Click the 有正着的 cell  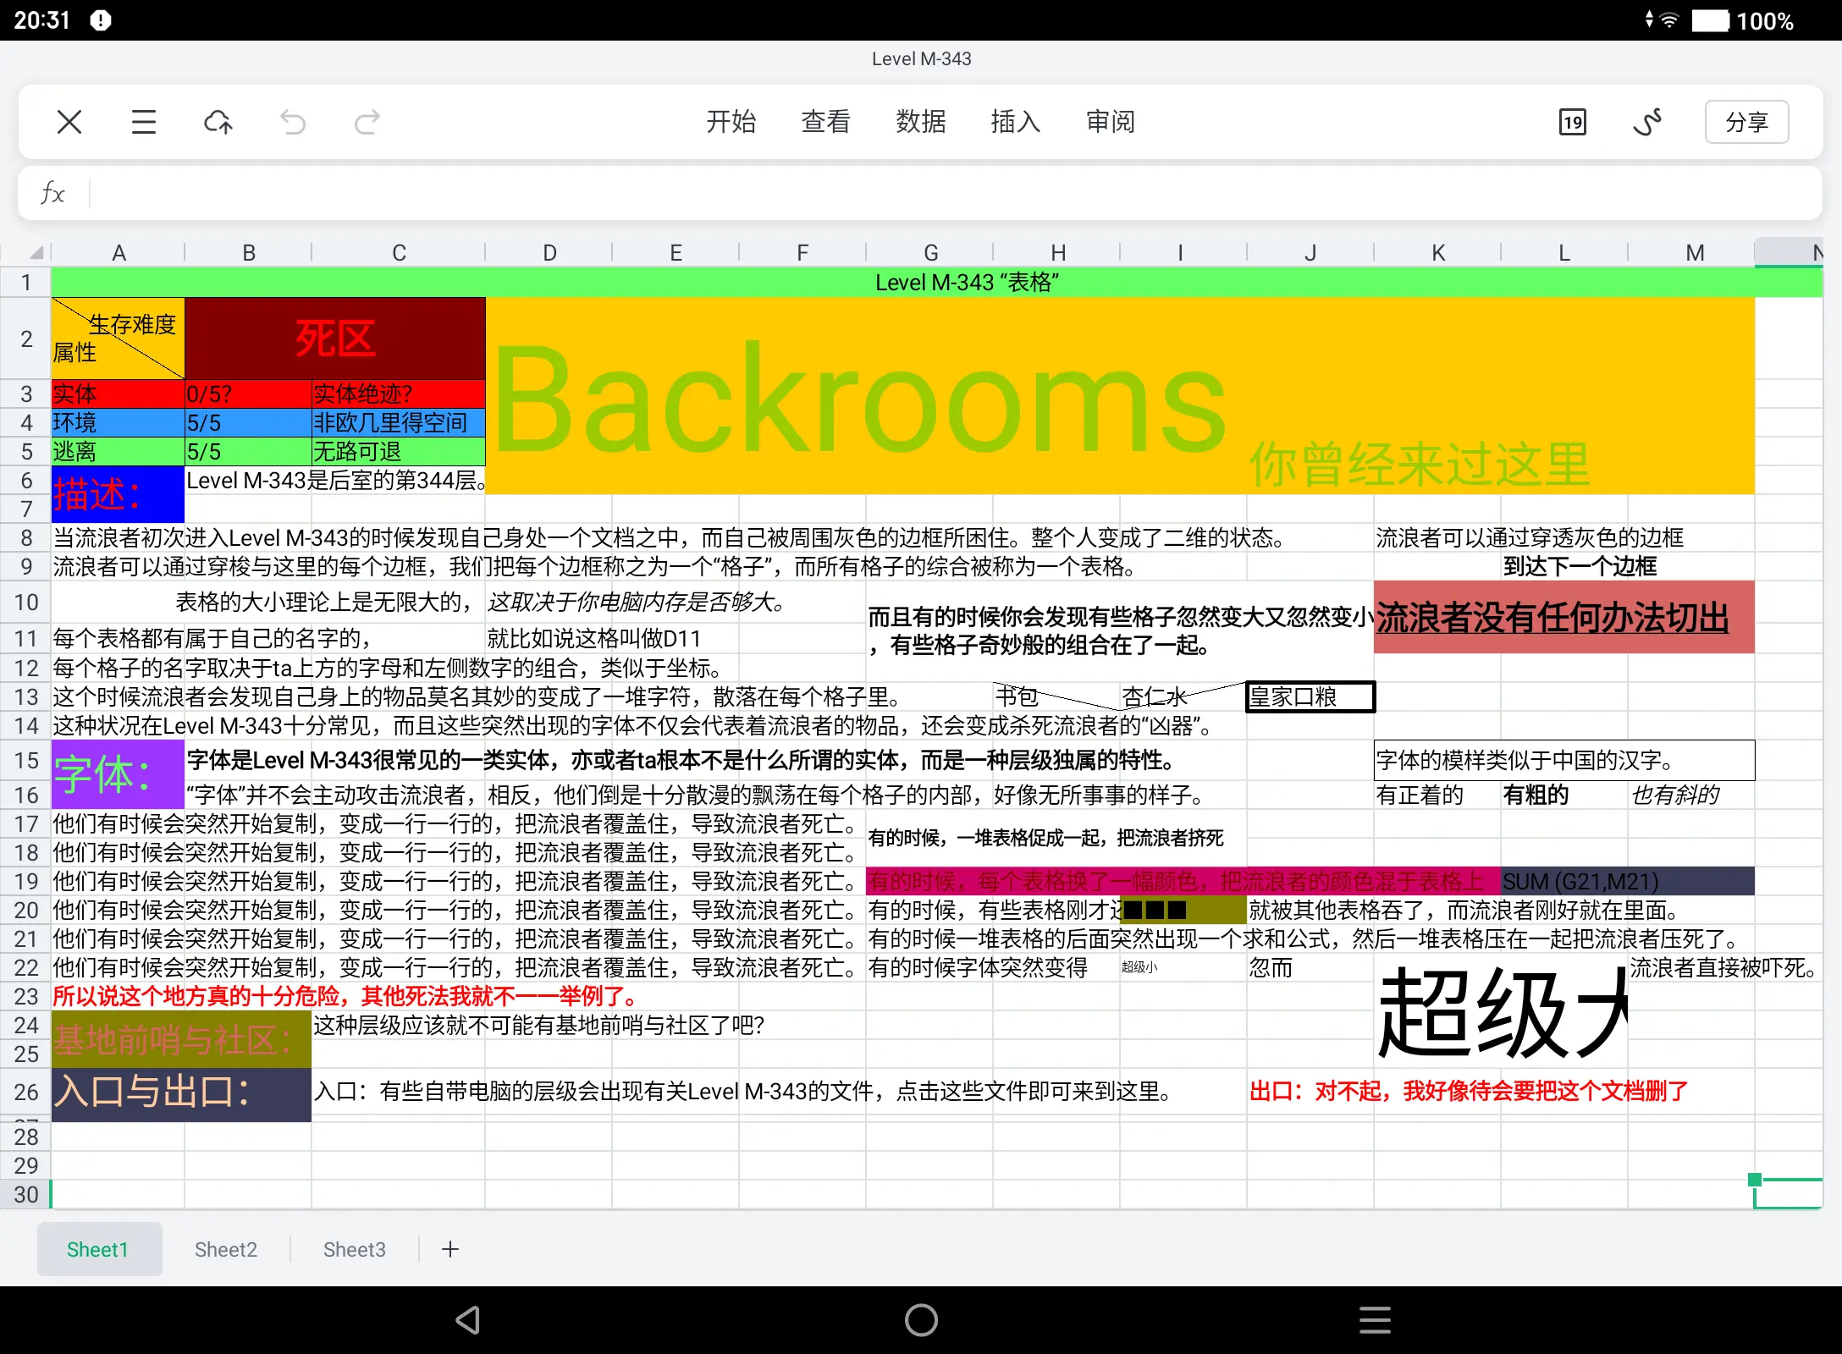(1437, 795)
